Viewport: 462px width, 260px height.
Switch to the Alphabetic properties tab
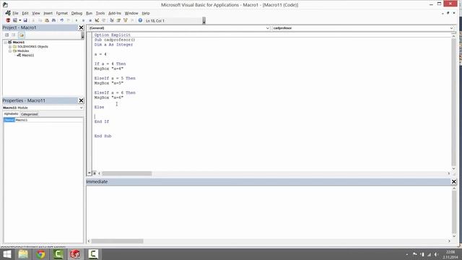point(12,114)
